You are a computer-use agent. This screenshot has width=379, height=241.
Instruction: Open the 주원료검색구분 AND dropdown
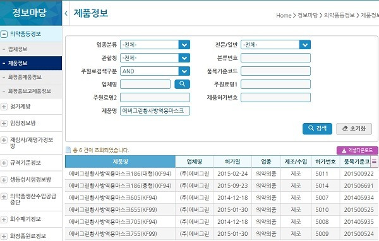(x=155, y=71)
